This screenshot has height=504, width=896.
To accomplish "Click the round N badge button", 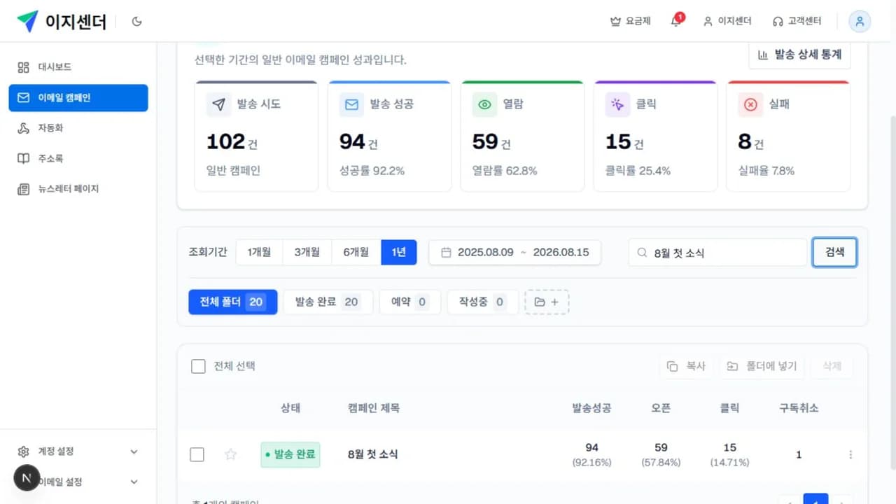I will tap(27, 478).
